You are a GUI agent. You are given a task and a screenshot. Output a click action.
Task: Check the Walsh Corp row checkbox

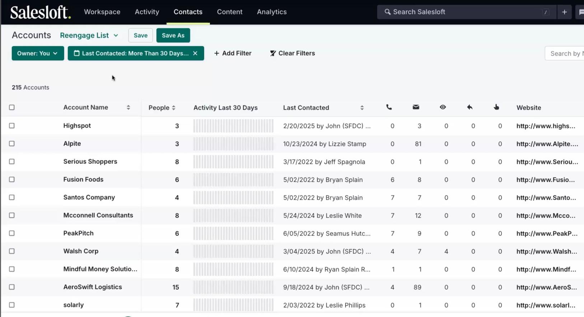click(x=12, y=251)
